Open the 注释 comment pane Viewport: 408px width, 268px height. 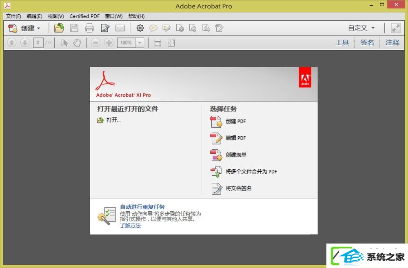tap(392, 42)
